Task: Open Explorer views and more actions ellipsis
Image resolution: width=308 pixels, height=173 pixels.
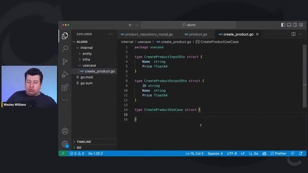Action: [x=111, y=34]
